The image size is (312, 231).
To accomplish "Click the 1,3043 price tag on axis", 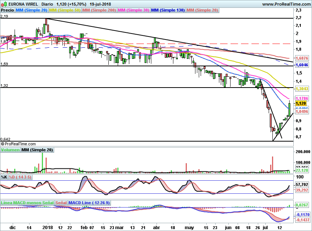I will pyautogui.click(x=302, y=89).
